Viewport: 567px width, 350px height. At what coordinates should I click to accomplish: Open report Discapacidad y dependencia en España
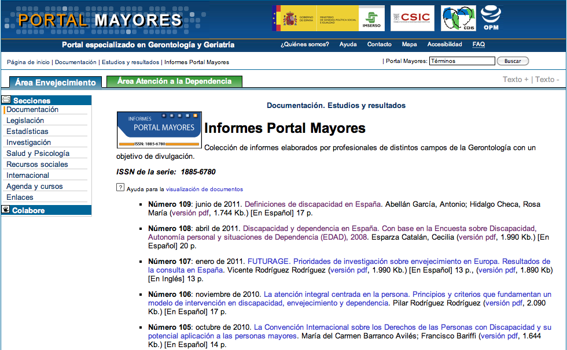point(342,233)
